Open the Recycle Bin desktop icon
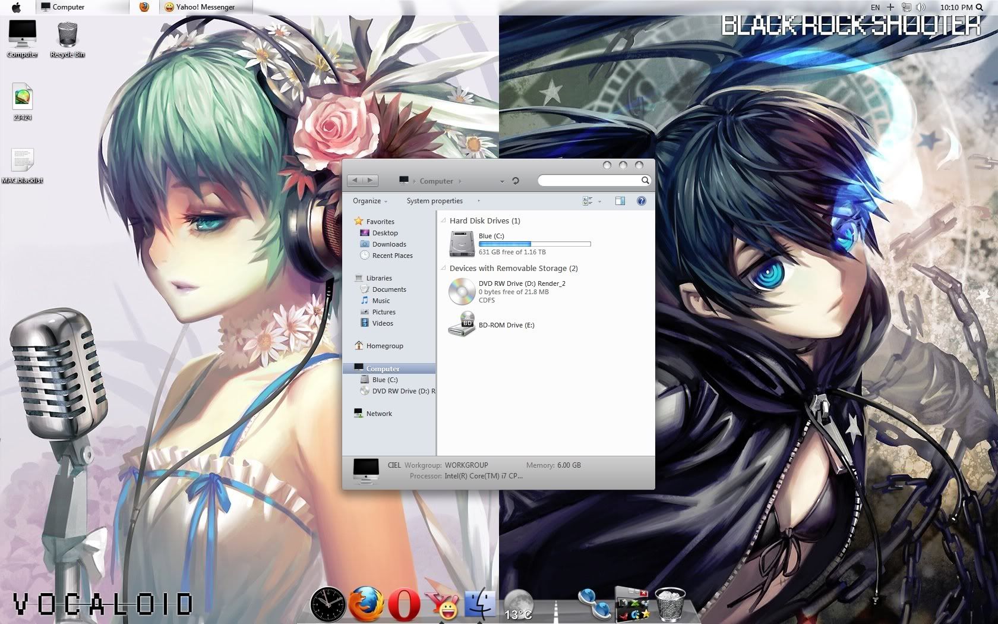Screen dimensions: 998x624 pyautogui.click(x=67, y=39)
